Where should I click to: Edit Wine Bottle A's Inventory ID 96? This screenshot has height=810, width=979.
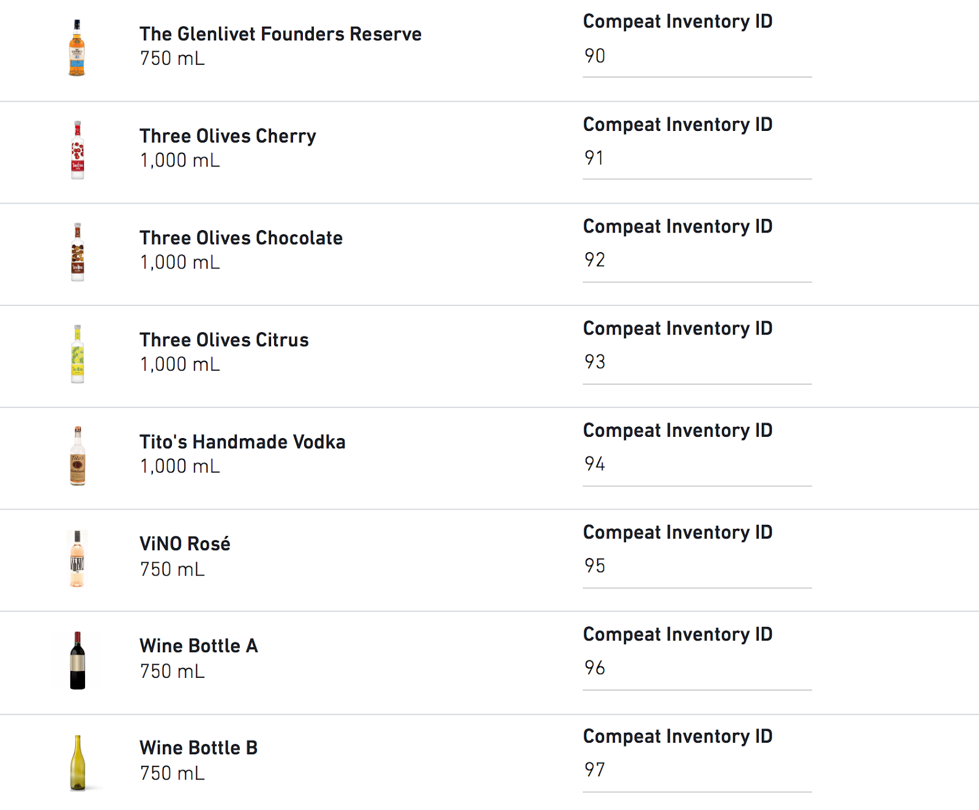tap(696, 668)
